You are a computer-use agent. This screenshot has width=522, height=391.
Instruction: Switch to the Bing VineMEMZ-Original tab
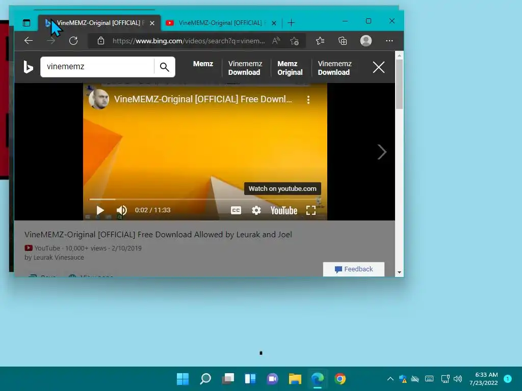99,23
